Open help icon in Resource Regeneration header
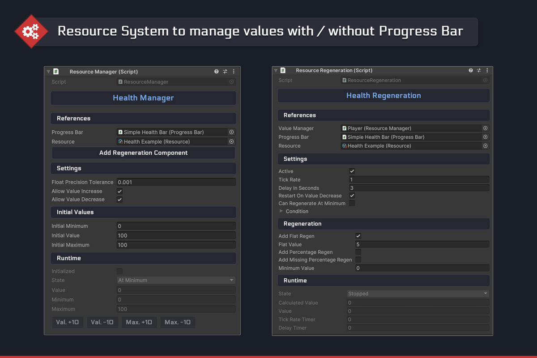Viewport: 537px width, 358px height. (471, 70)
